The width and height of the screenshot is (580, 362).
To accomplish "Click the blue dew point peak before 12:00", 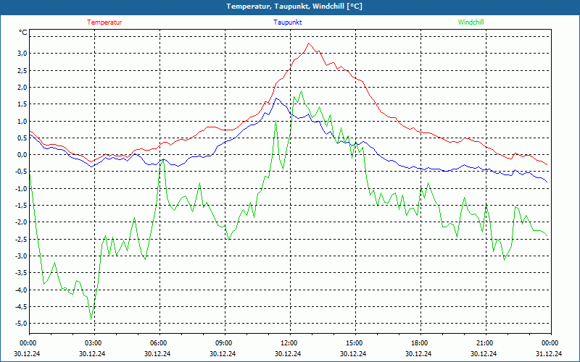I will tap(275, 98).
